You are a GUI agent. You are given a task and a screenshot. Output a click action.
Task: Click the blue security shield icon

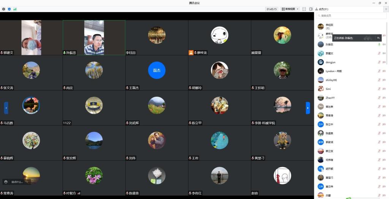9,9
